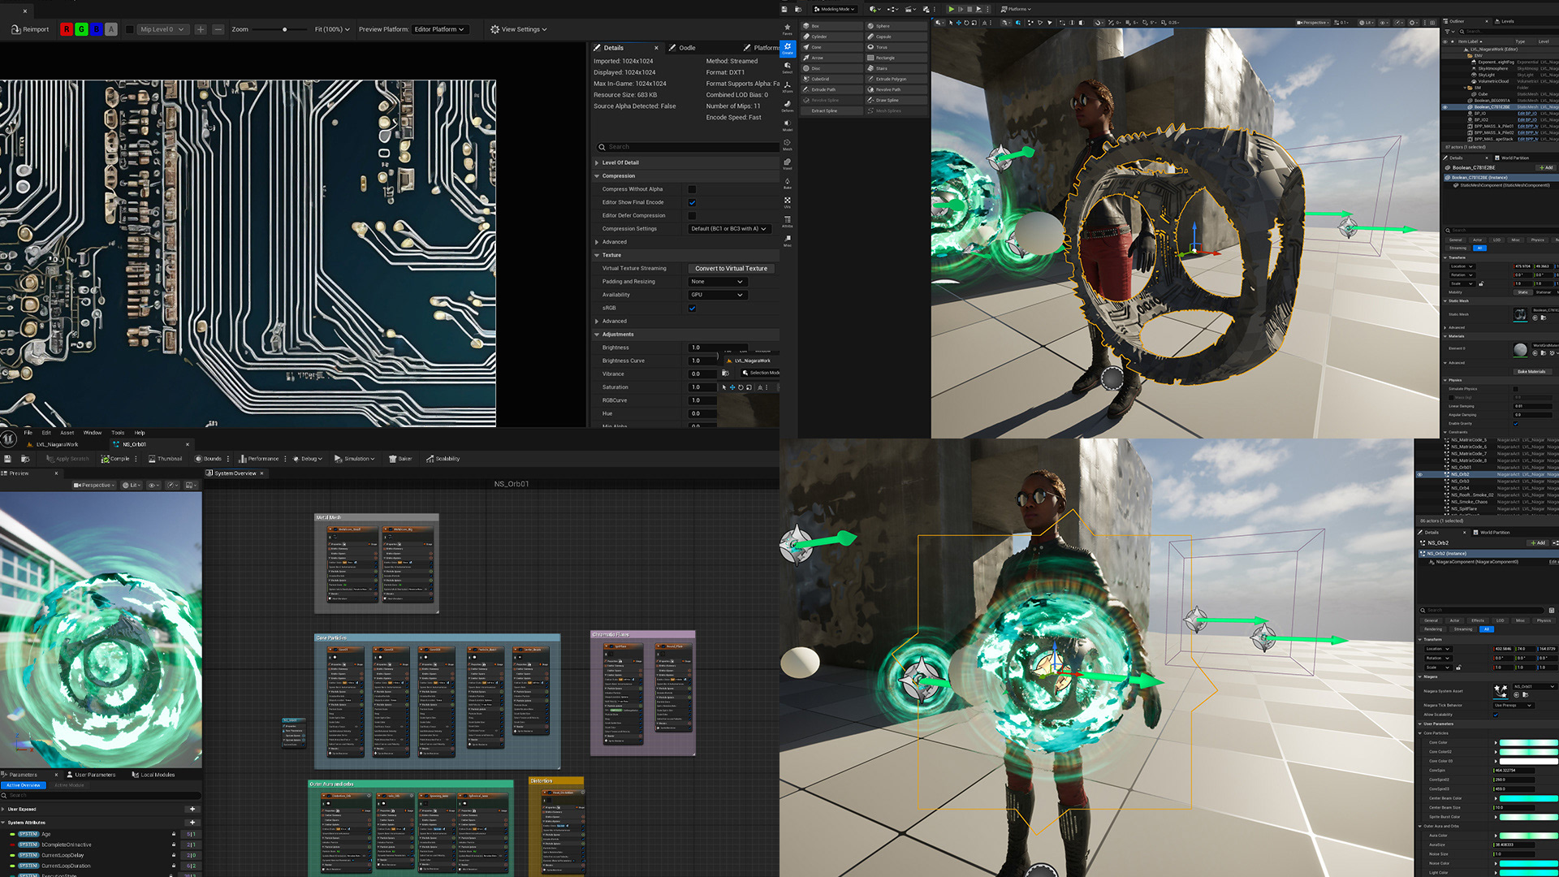Open the Baker tool

click(400, 459)
